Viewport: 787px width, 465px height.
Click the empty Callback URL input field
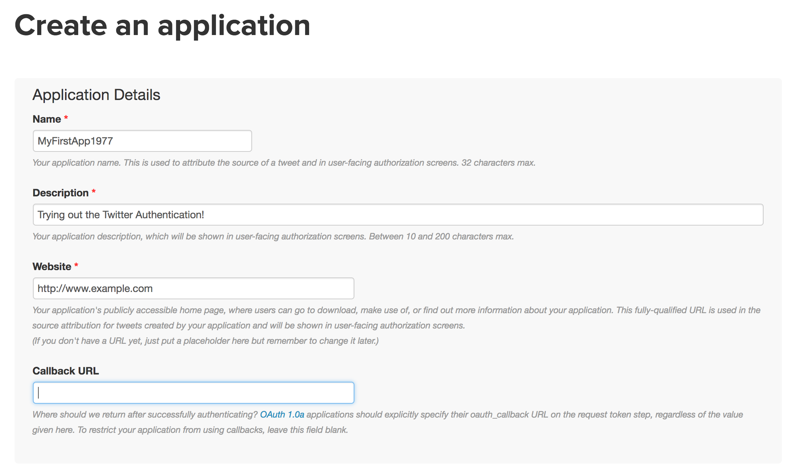pyautogui.click(x=193, y=393)
